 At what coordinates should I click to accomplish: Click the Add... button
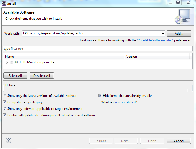(x=179, y=34)
